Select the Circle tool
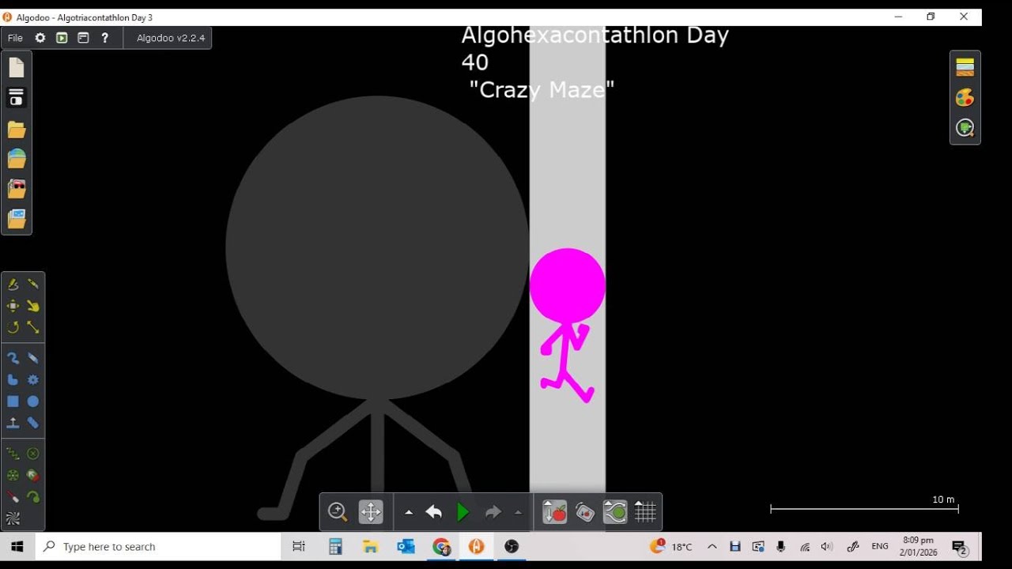The image size is (1012, 569). click(x=33, y=401)
